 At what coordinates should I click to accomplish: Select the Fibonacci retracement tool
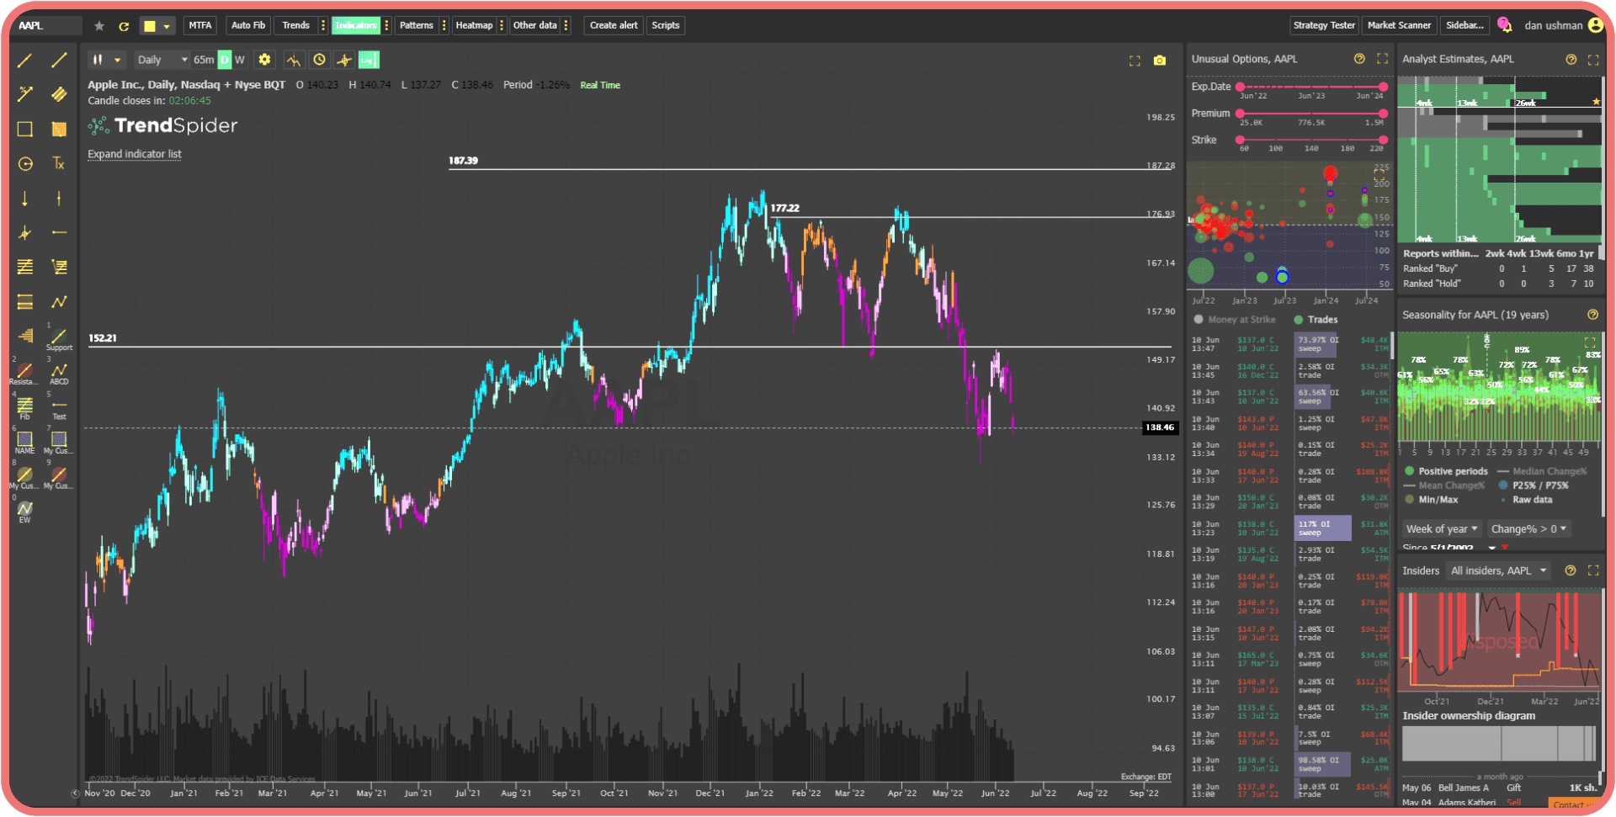25,267
